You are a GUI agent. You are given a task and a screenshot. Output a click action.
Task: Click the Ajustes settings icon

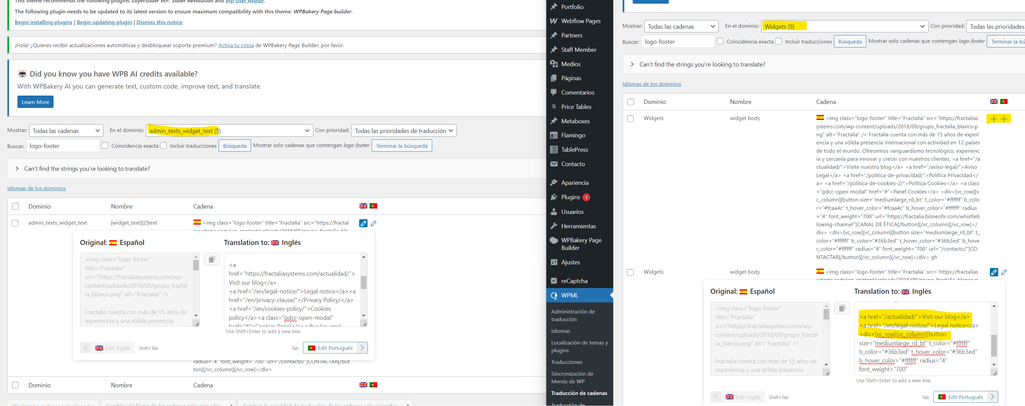[553, 262]
